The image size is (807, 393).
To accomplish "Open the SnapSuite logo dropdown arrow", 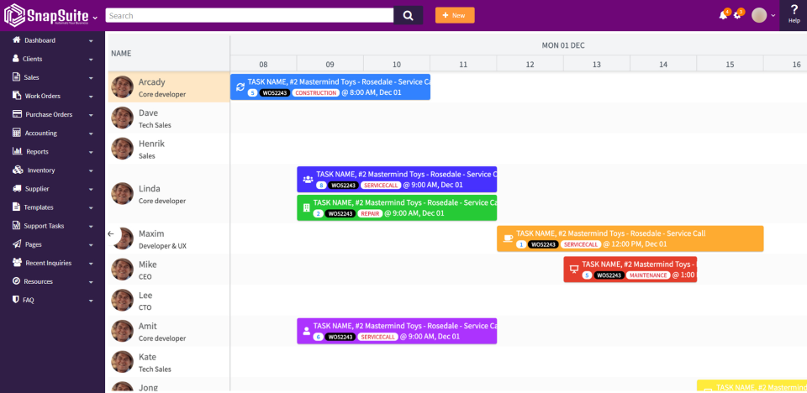I will click(95, 17).
